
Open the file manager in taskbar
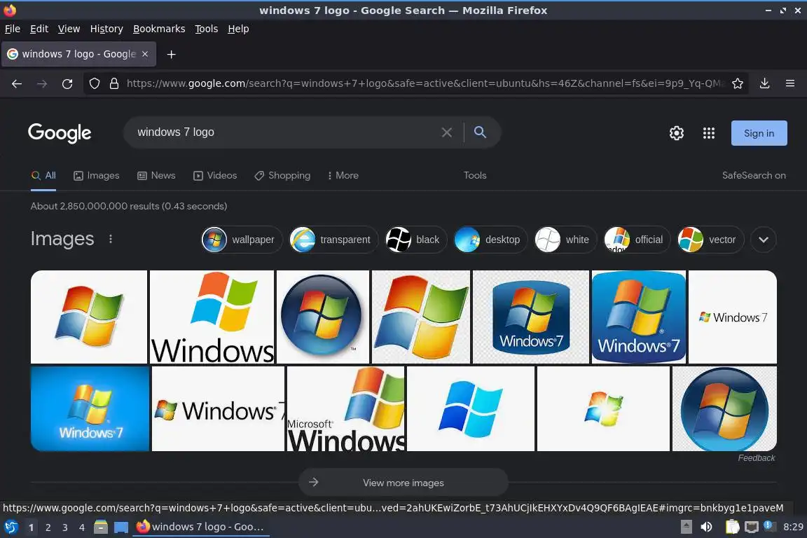pyautogui.click(x=101, y=527)
